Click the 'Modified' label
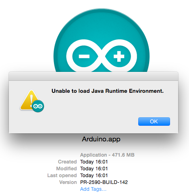This screenshot has height=196, width=189. tap(66, 169)
